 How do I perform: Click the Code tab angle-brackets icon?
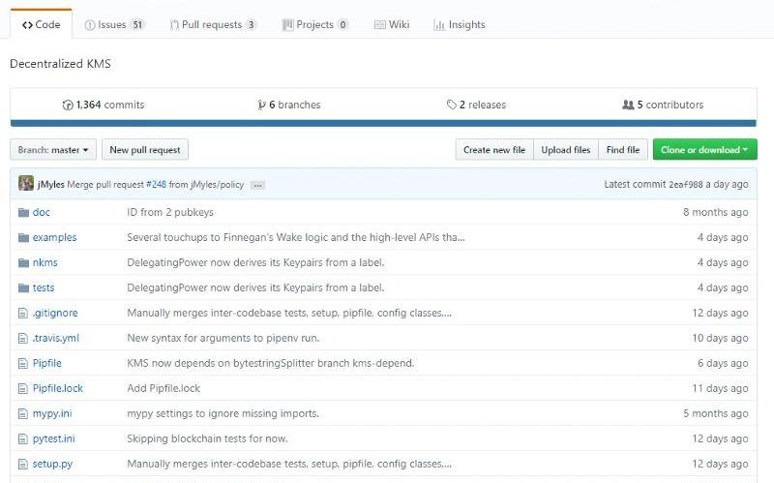(x=28, y=25)
